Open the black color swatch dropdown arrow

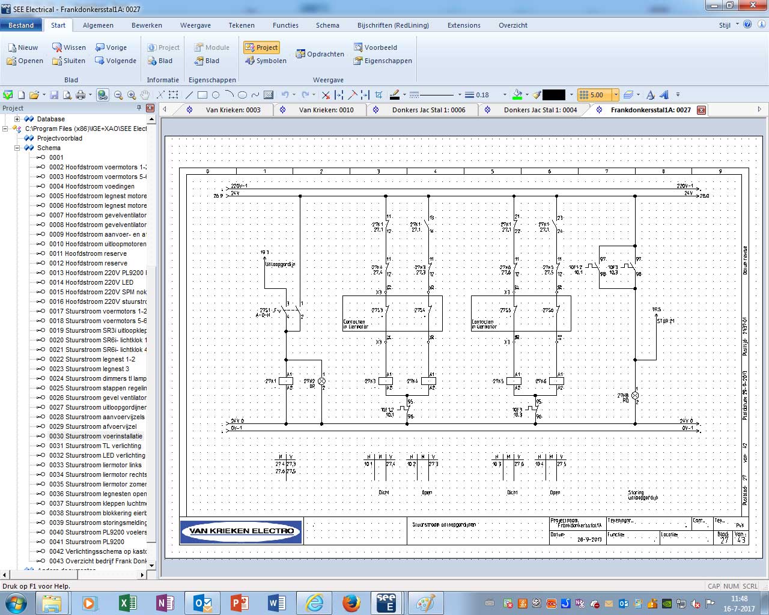[571, 95]
